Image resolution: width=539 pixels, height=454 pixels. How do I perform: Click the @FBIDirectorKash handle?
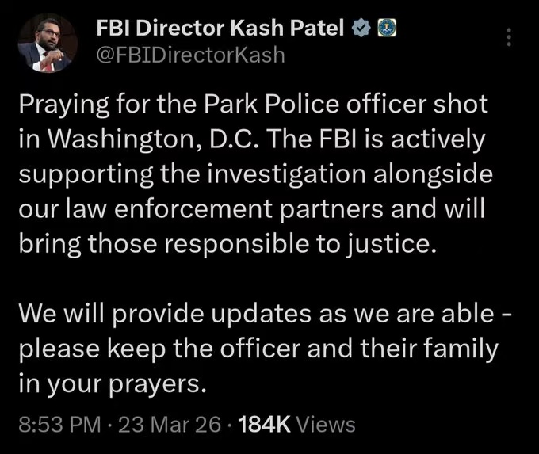click(190, 55)
